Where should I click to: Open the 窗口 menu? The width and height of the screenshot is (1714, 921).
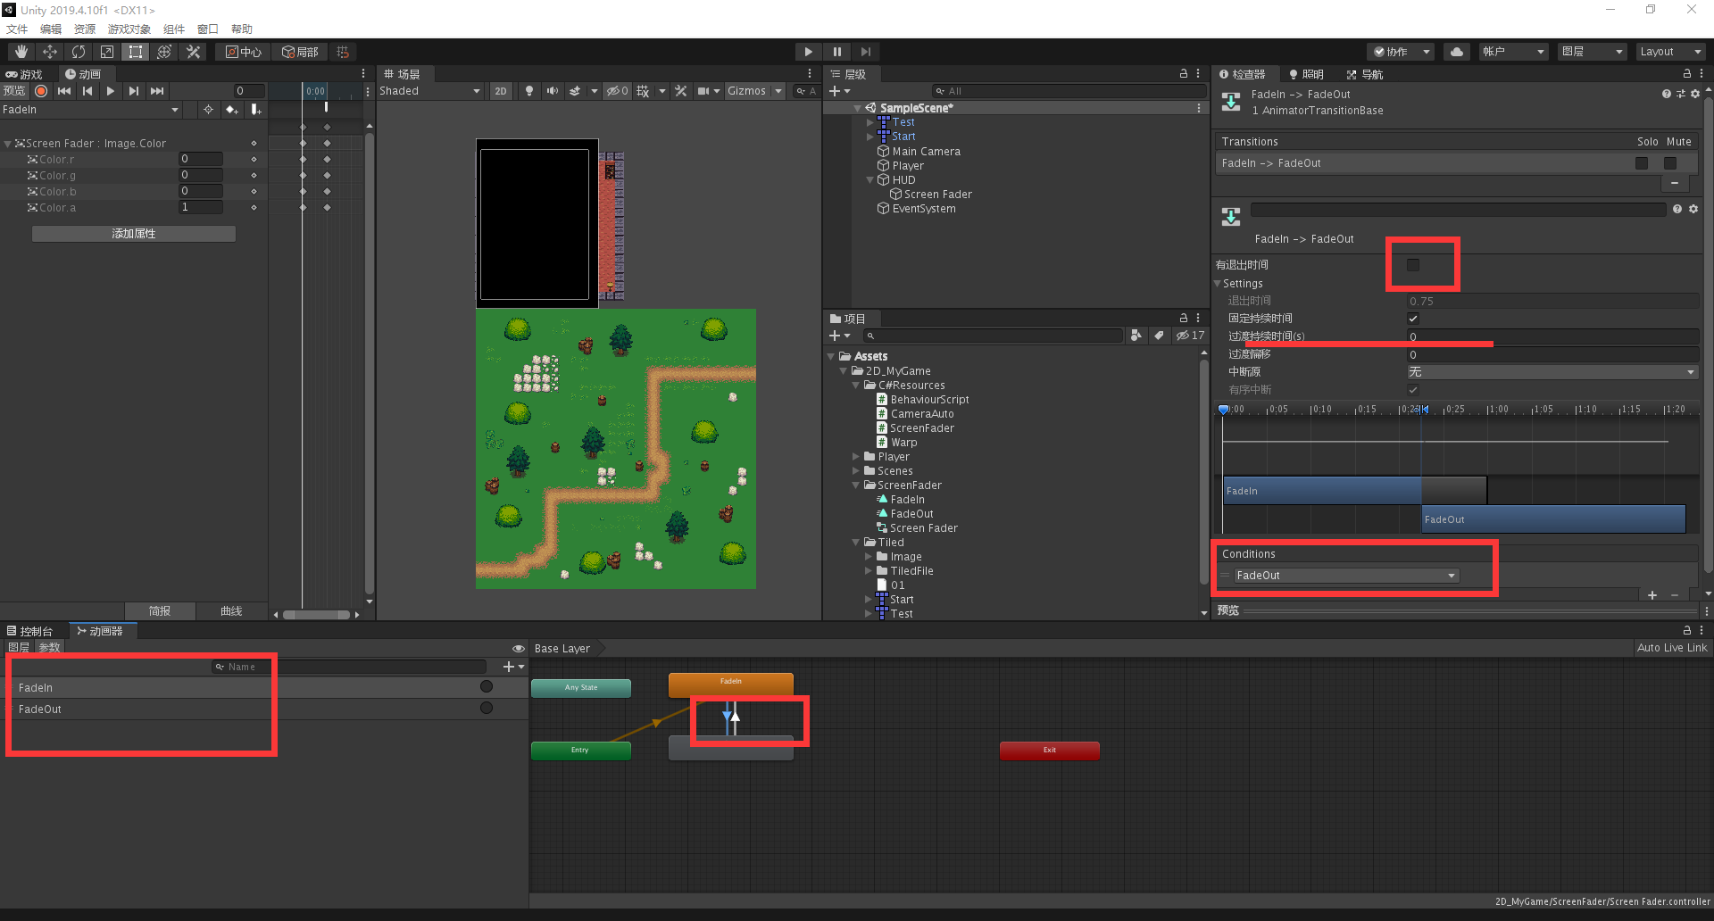(x=207, y=29)
